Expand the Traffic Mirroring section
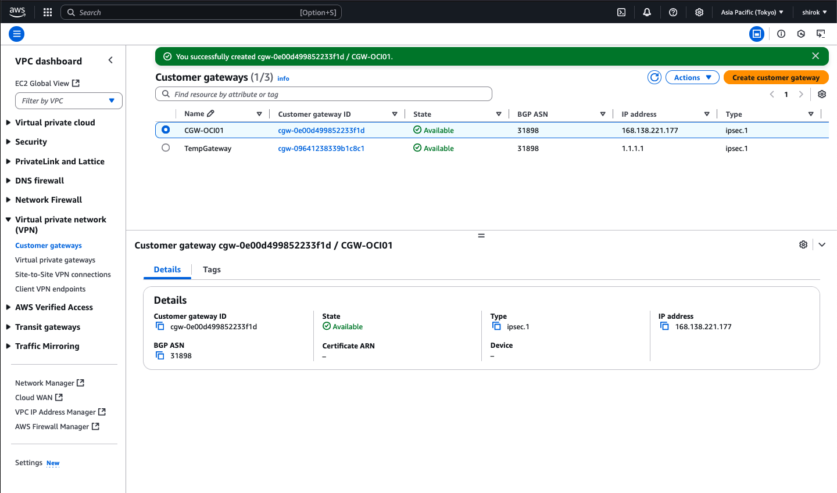Screen dimensions: 837x493 (x=8, y=346)
